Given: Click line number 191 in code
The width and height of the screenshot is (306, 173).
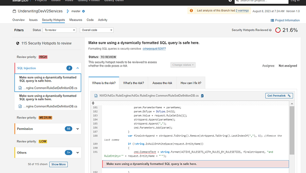Looking at the screenshot, I should 95,152.
